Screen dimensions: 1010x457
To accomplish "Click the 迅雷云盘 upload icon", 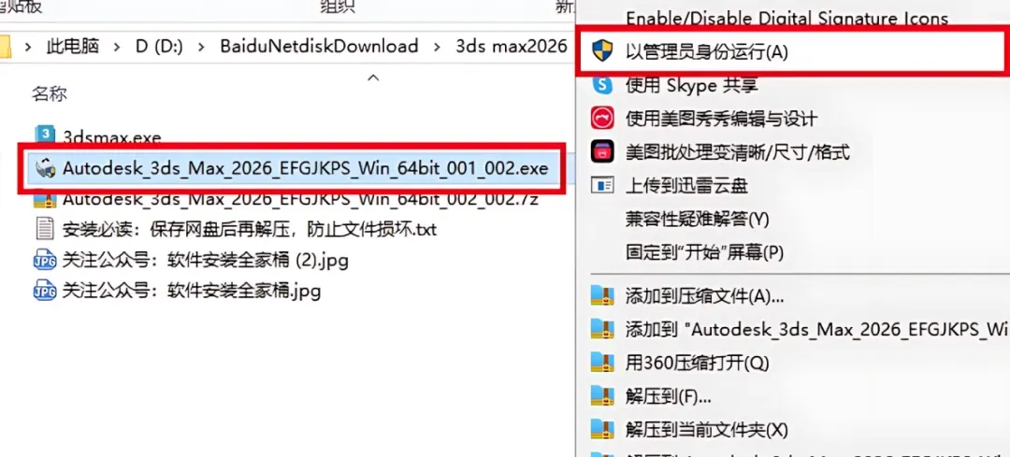I will coord(603,186).
